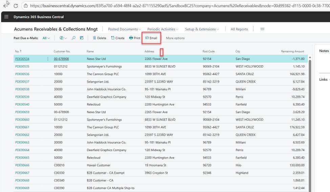This screenshot has height=192, width=330.
Task: Open the share/view options icon
Action: [x=63, y=38]
